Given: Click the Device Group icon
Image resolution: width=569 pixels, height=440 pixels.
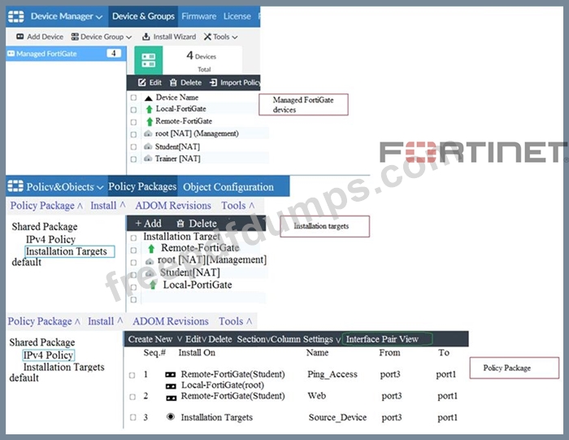Looking at the screenshot, I should pyautogui.click(x=75, y=37).
